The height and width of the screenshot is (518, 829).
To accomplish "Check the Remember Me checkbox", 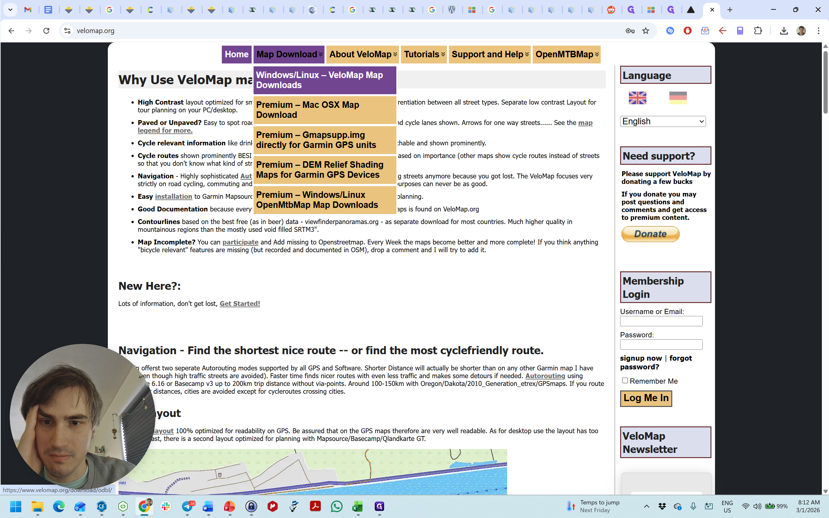I will [625, 381].
